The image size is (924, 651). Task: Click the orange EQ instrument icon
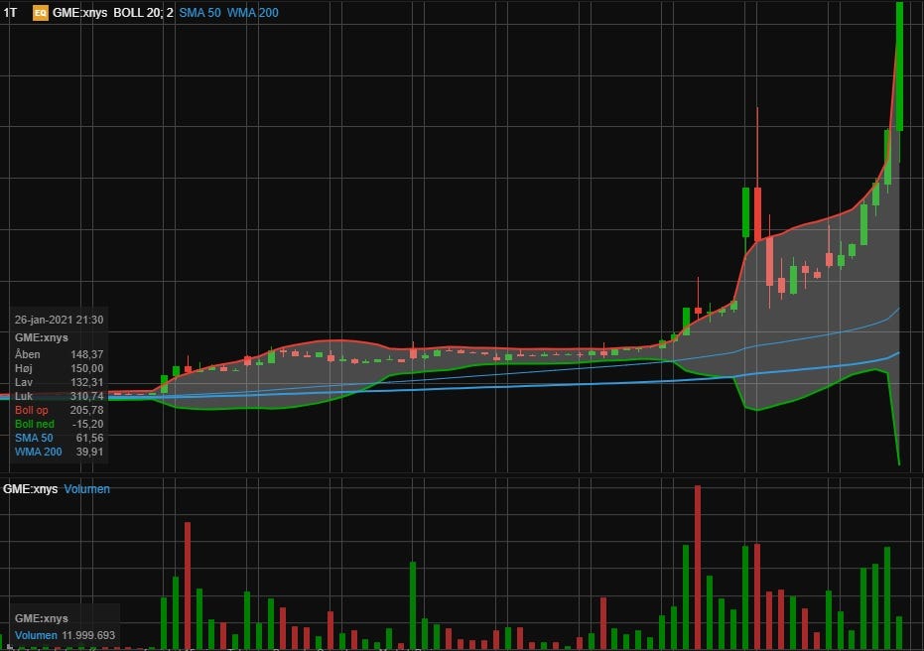point(40,12)
